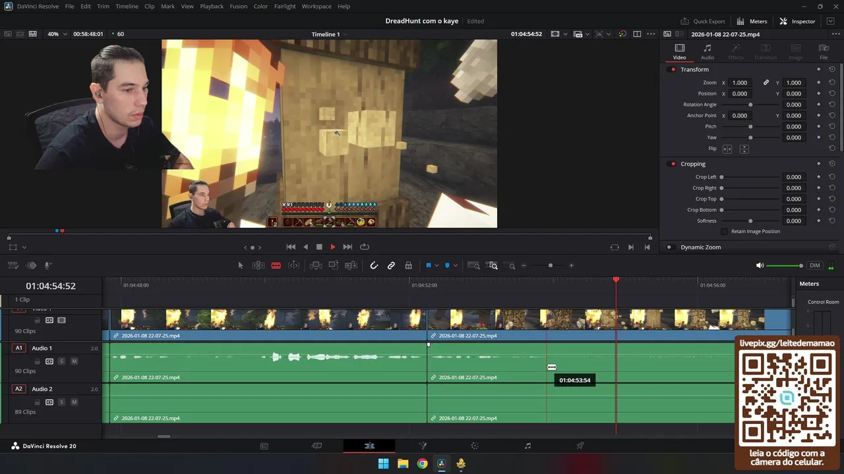Click the blue Flag icon
The width and height of the screenshot is (844, 474).
(429, 265)
